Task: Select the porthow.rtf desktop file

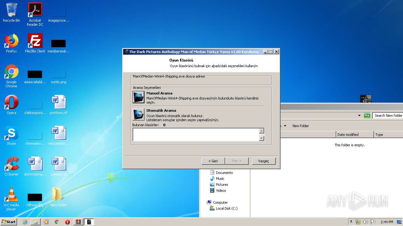Action: tap(59, 105)
